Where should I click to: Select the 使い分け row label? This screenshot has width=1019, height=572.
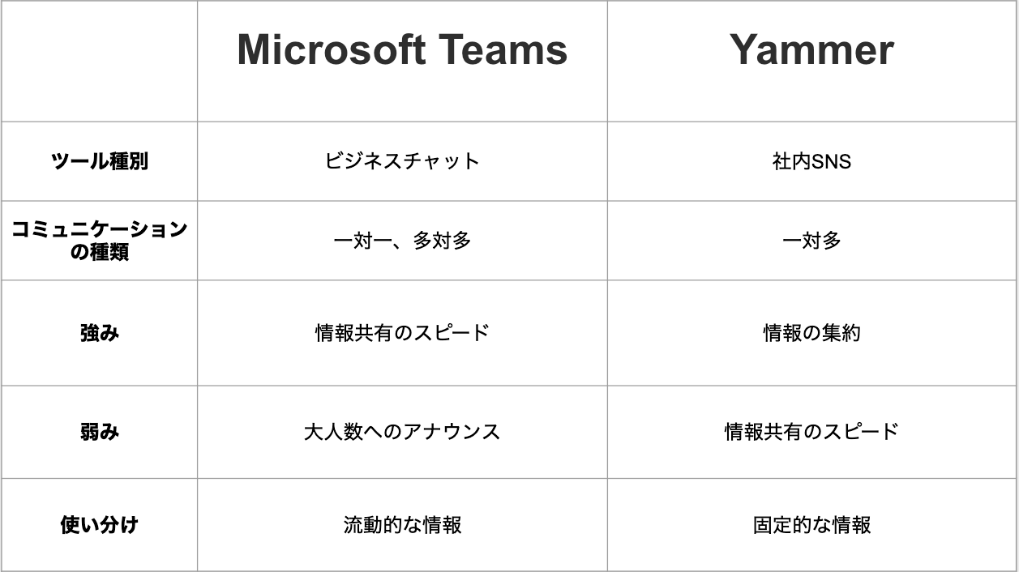point(99,525)
